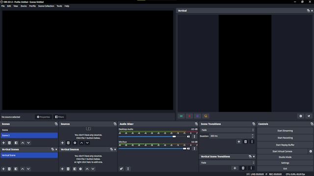Open Desktop Audio three-dot options
This screenshot has width=314, height=176.
click(194, 137)
